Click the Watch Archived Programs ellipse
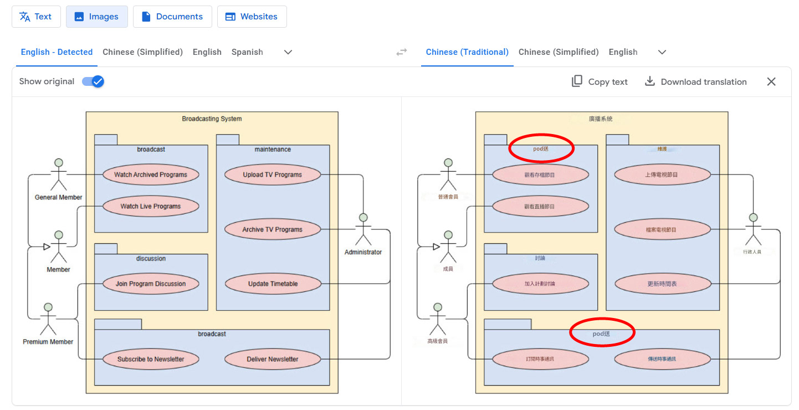Screen dimensions: 799x410 tap(151, 175)
